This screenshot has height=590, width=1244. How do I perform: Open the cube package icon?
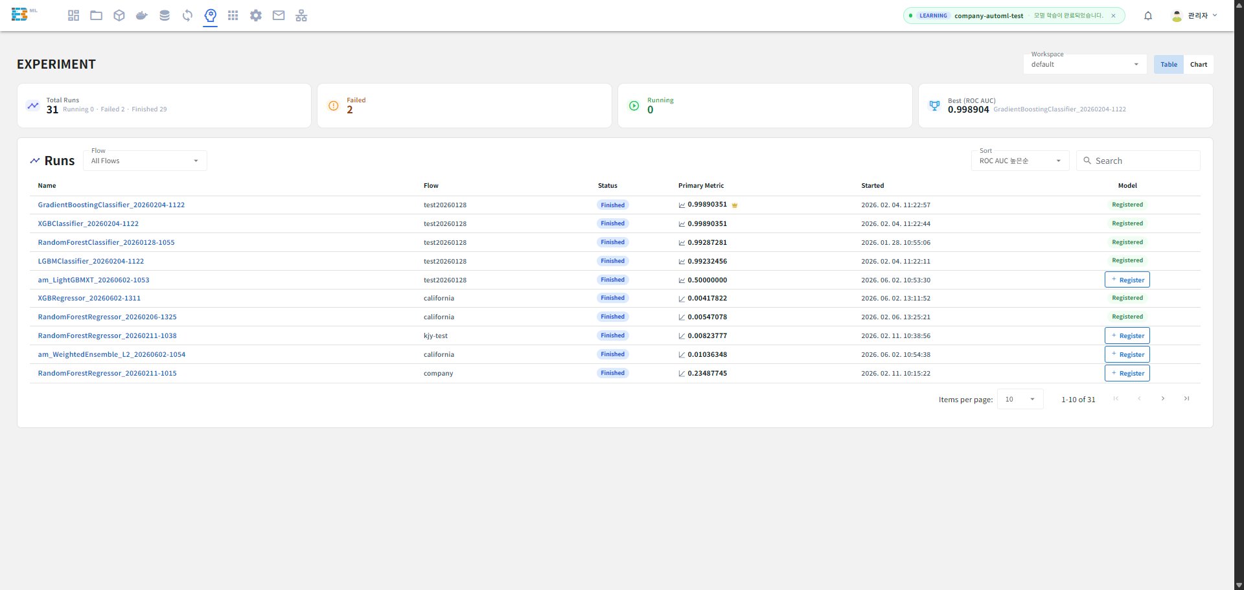coord(119,16)
